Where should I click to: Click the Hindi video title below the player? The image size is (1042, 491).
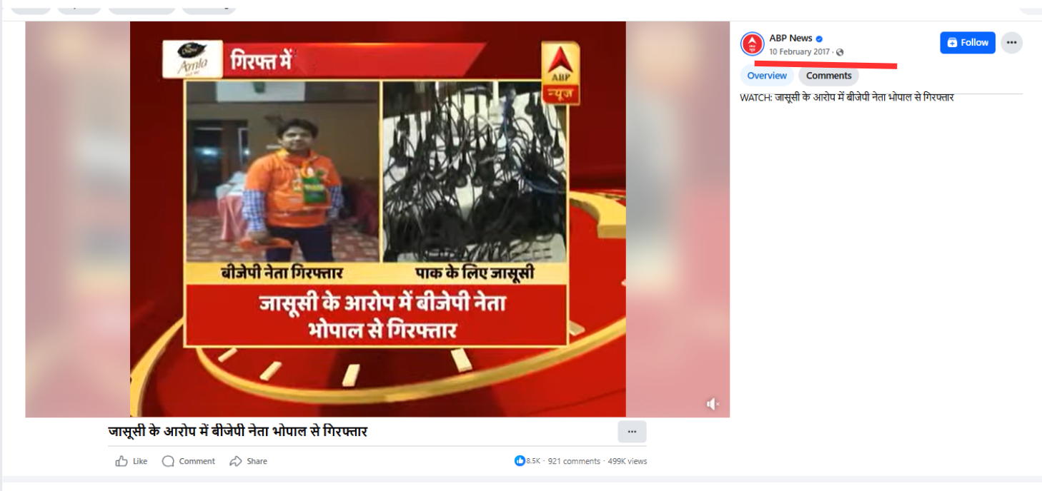point(238,431)
